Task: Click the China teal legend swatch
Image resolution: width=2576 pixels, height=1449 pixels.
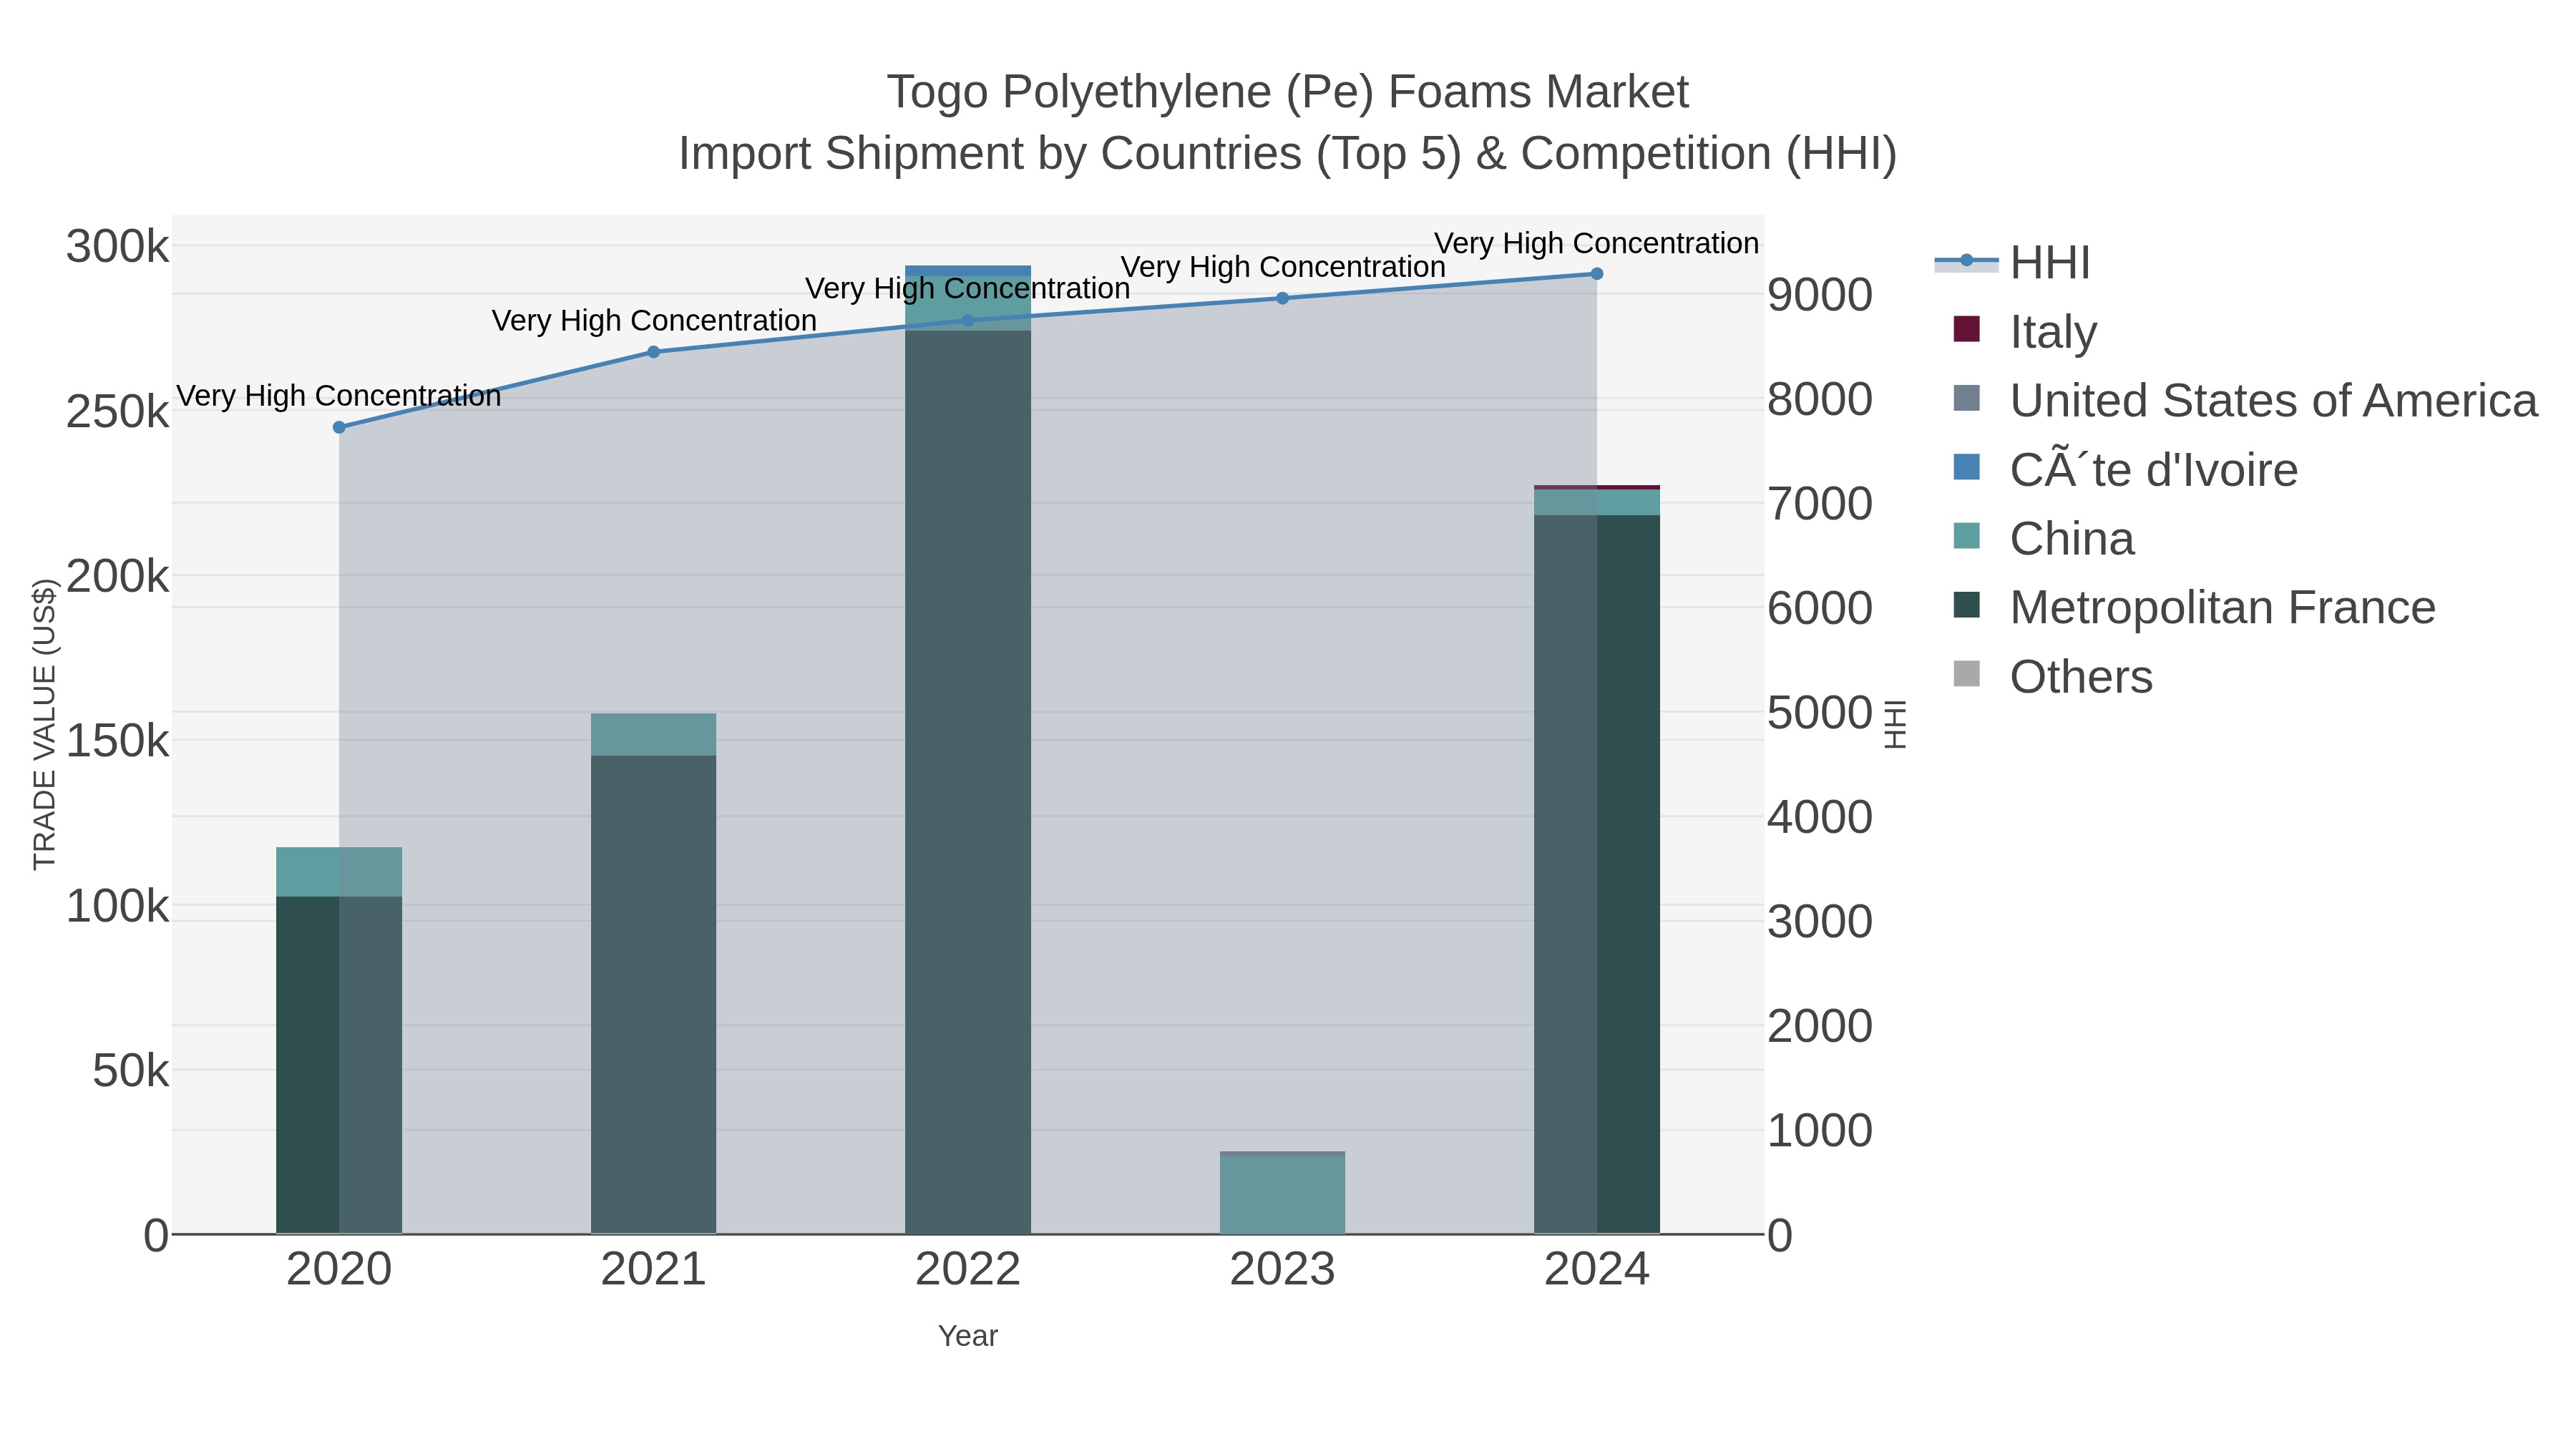Action: 1966,536
